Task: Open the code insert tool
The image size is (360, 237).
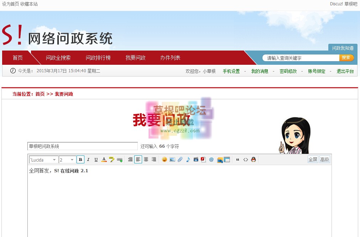Action: pyautogui.click(x=245, y=159)
